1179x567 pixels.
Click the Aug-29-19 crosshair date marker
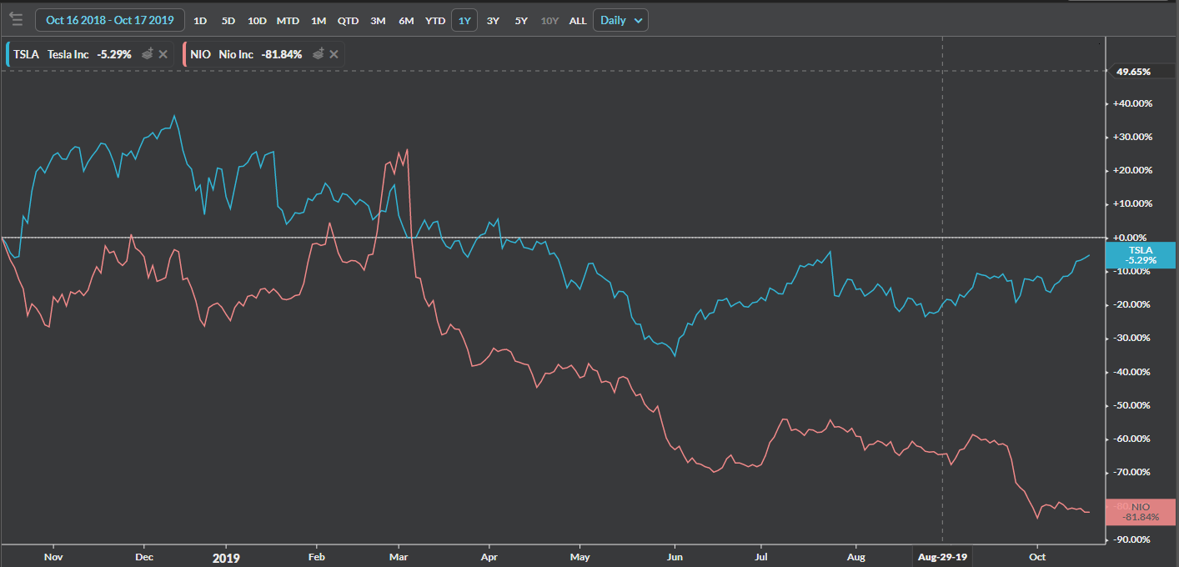pos(941,555)
